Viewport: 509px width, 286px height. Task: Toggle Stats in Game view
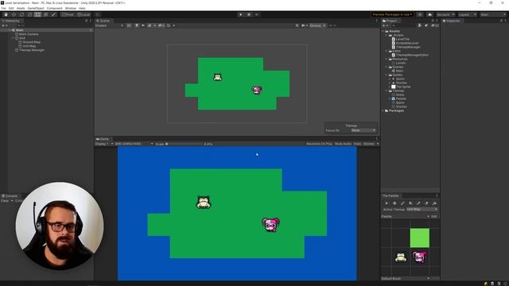(357, 144)
